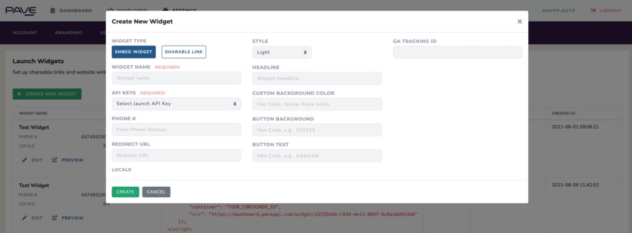Click the green Create button

click(125, 192)
